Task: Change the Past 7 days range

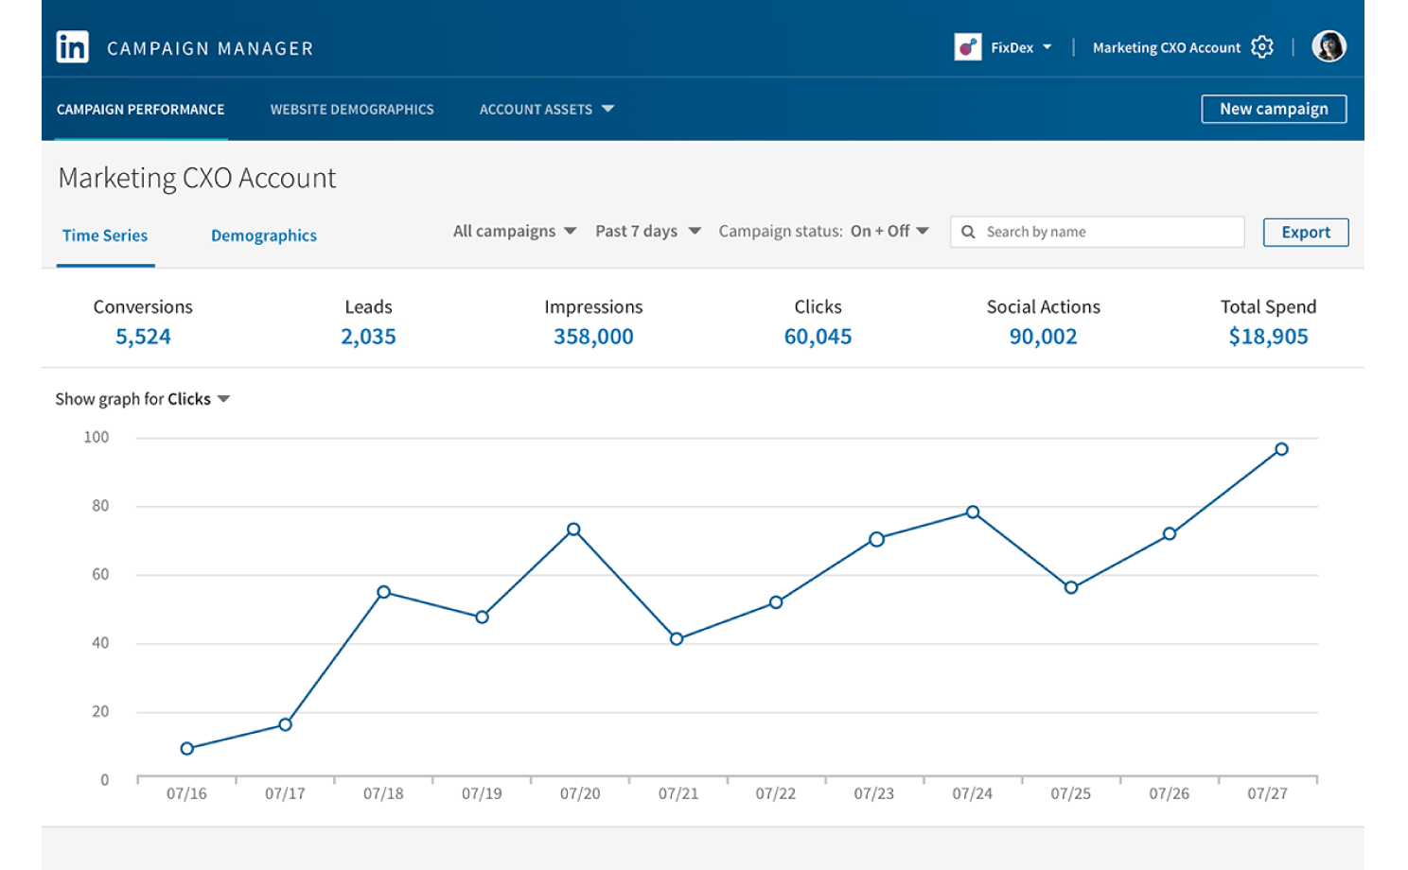Action: [648, 232]
